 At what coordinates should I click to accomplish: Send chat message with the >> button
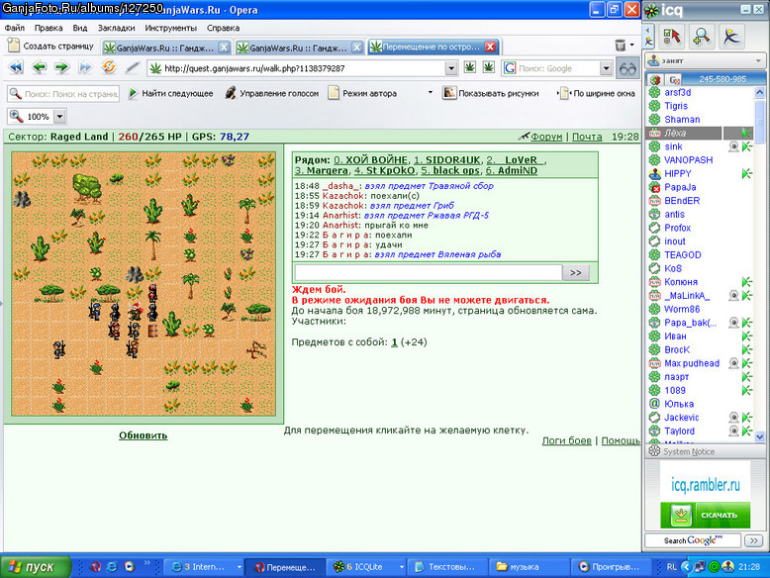coord(576,272)
